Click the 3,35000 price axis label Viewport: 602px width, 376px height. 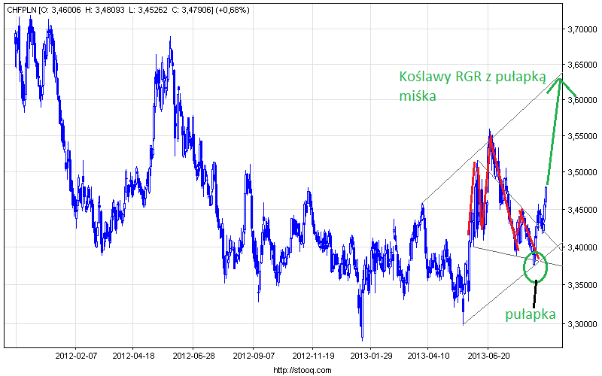coord(582,285)
